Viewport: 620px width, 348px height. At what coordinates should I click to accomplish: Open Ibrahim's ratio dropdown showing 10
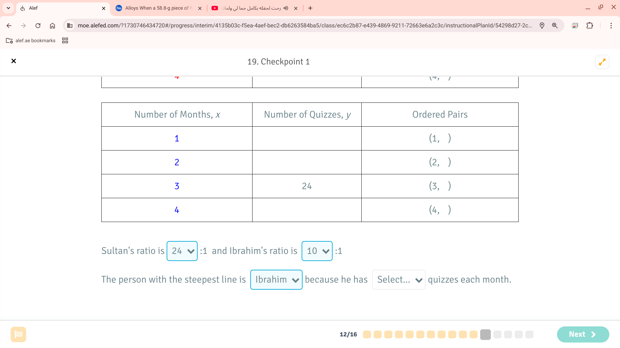pyautogui.click(x=317, y=251)
